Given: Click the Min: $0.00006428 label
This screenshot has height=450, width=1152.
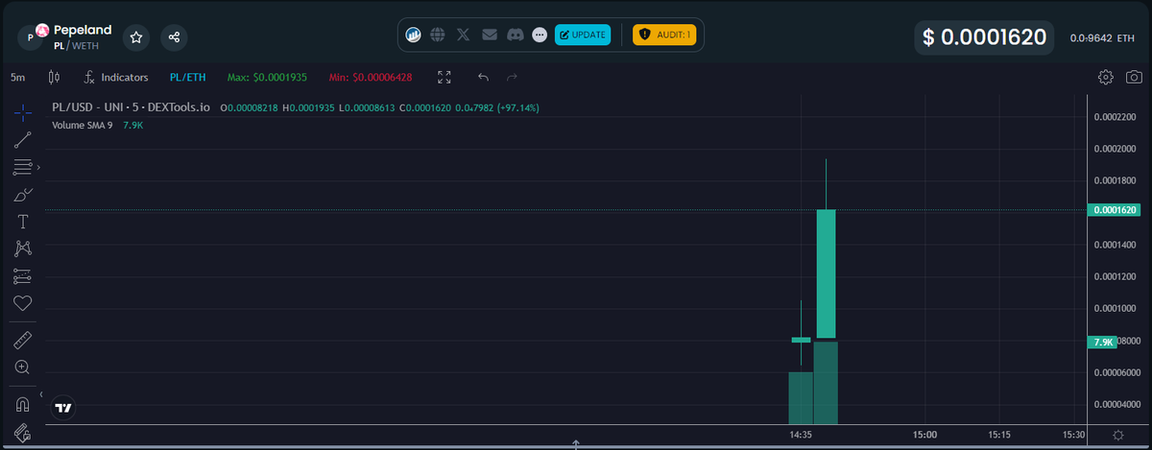Looking at the screenshot, I should click(x=370, y=77).
